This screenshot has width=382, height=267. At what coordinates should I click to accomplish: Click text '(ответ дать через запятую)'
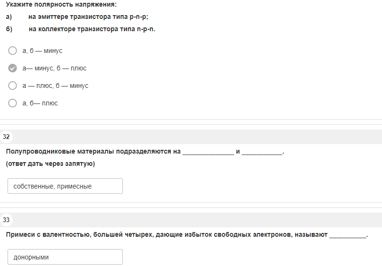pos(51,164)
